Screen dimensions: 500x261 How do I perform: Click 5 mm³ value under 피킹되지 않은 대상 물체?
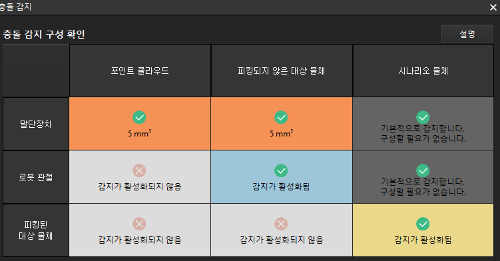(x=281, y=133)
